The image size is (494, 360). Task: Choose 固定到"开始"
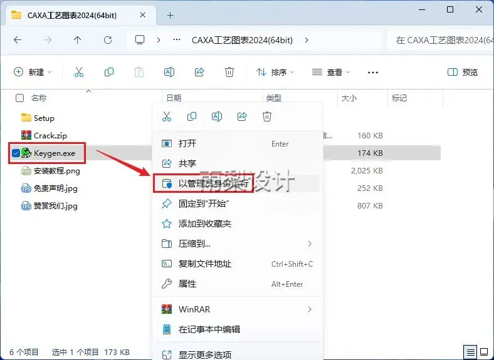pos(238,203)
